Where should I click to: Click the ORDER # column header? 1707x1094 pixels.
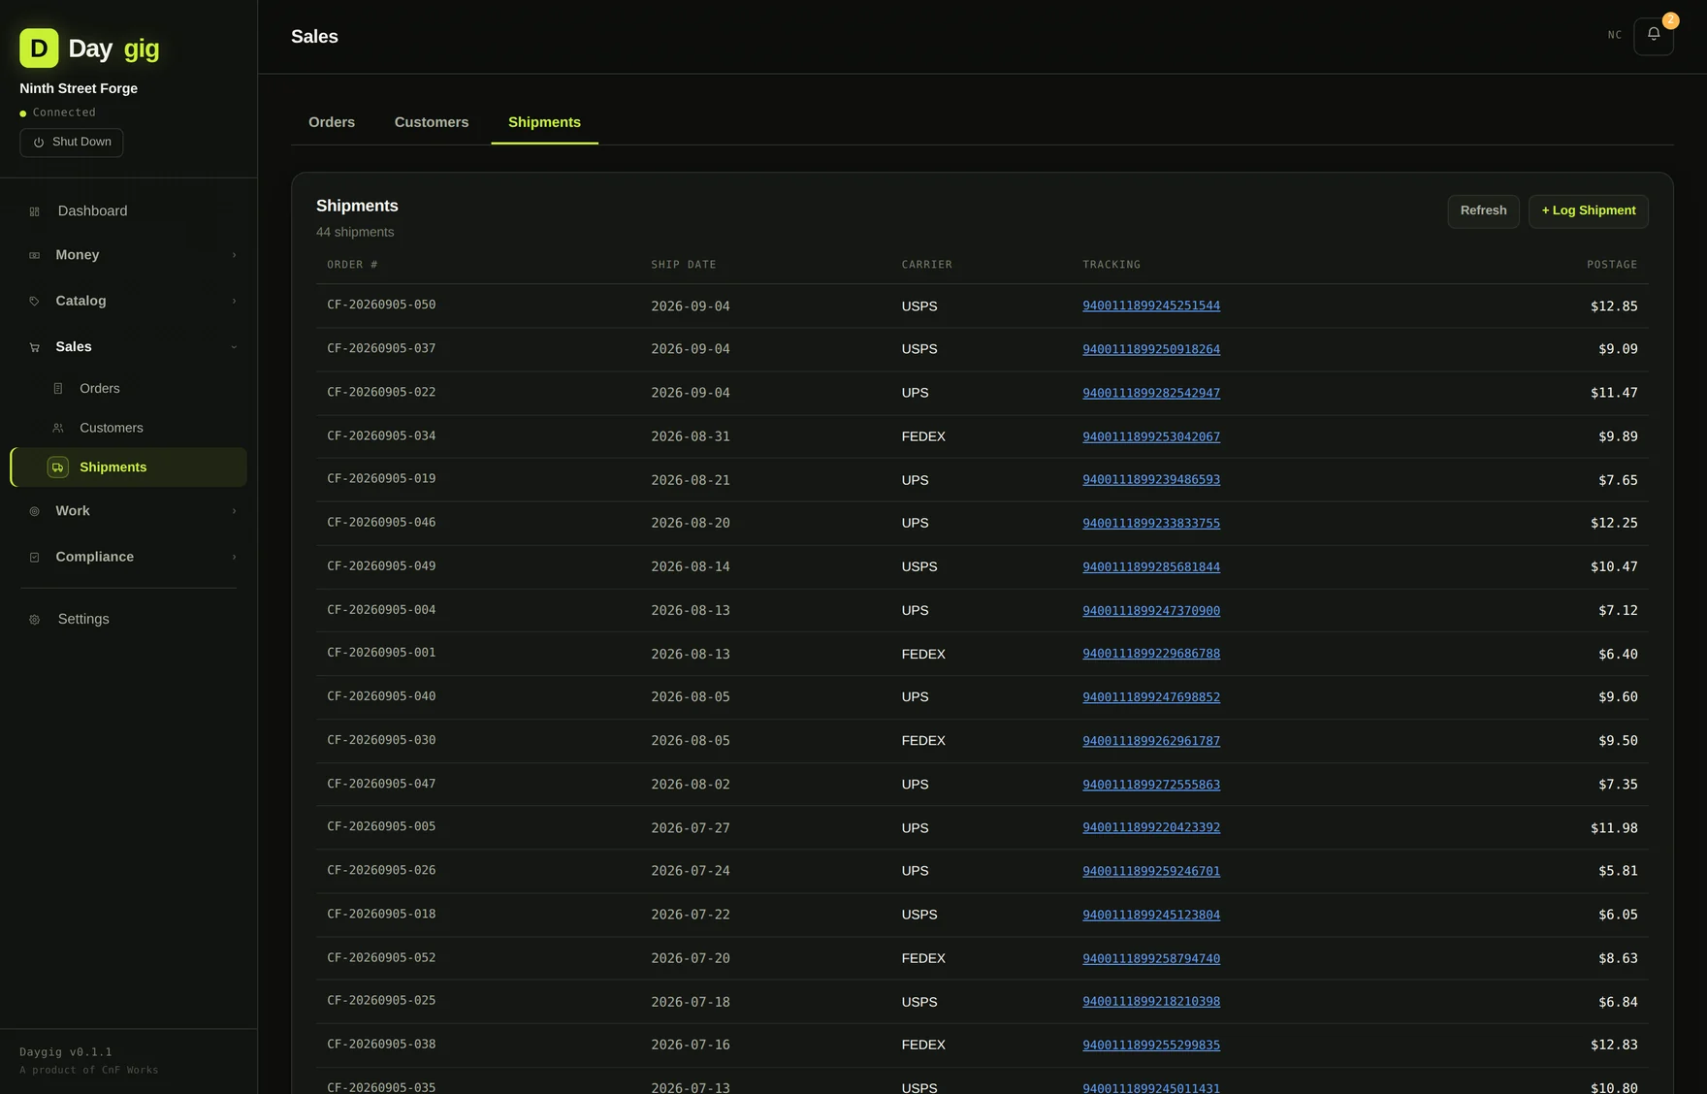click(352, 265)
